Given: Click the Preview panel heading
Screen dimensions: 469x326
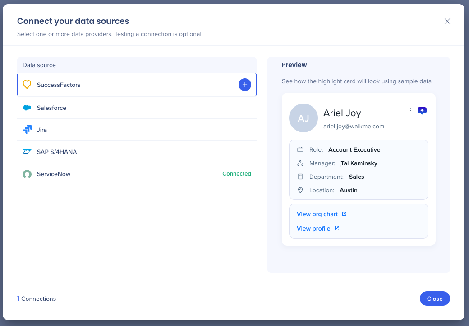Looking at the screenshot, I should pyautogui.click(x=294, y=65).
